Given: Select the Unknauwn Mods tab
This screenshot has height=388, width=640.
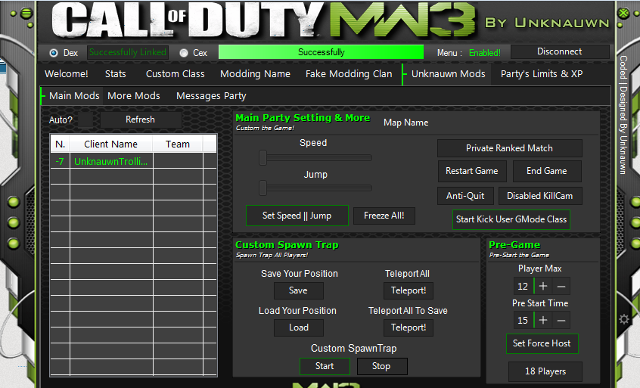Looking at the screenshot, I should [x=448, y=74].
